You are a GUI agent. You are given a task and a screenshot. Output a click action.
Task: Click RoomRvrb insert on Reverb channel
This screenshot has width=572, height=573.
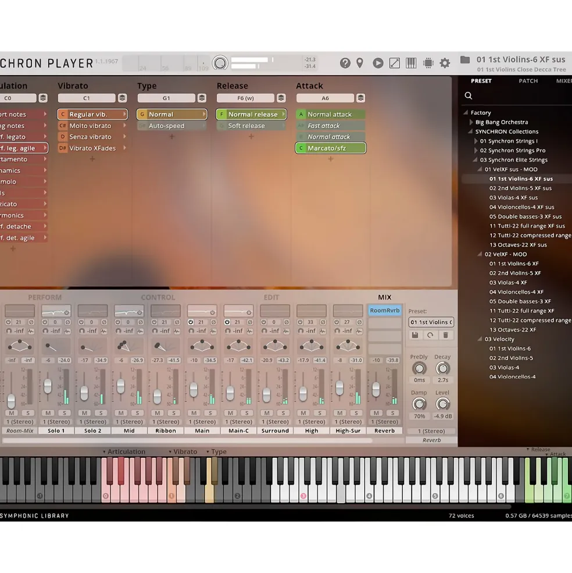point(385,310)
